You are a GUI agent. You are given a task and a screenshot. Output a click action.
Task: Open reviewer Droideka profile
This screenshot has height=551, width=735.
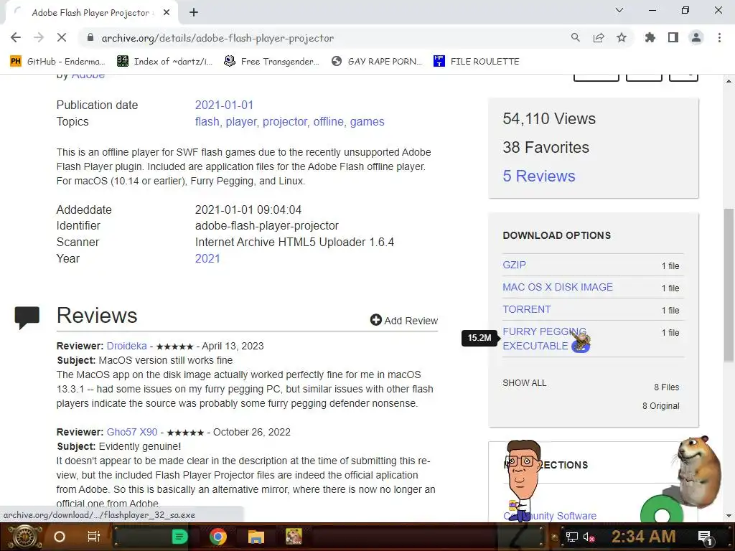126,346
